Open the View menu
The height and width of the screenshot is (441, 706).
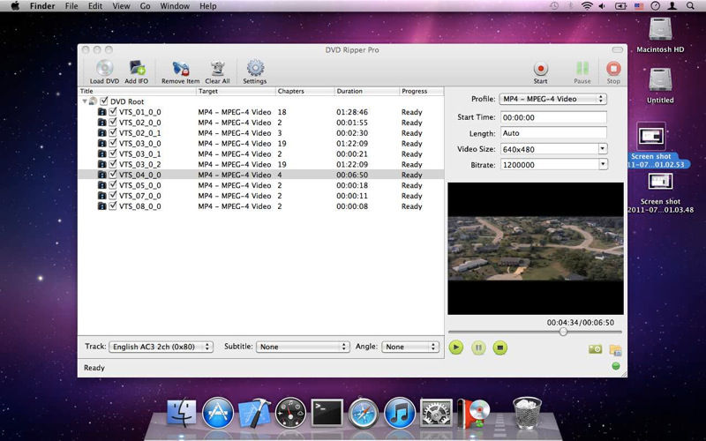pyautogui.click(x=121, y=6)
